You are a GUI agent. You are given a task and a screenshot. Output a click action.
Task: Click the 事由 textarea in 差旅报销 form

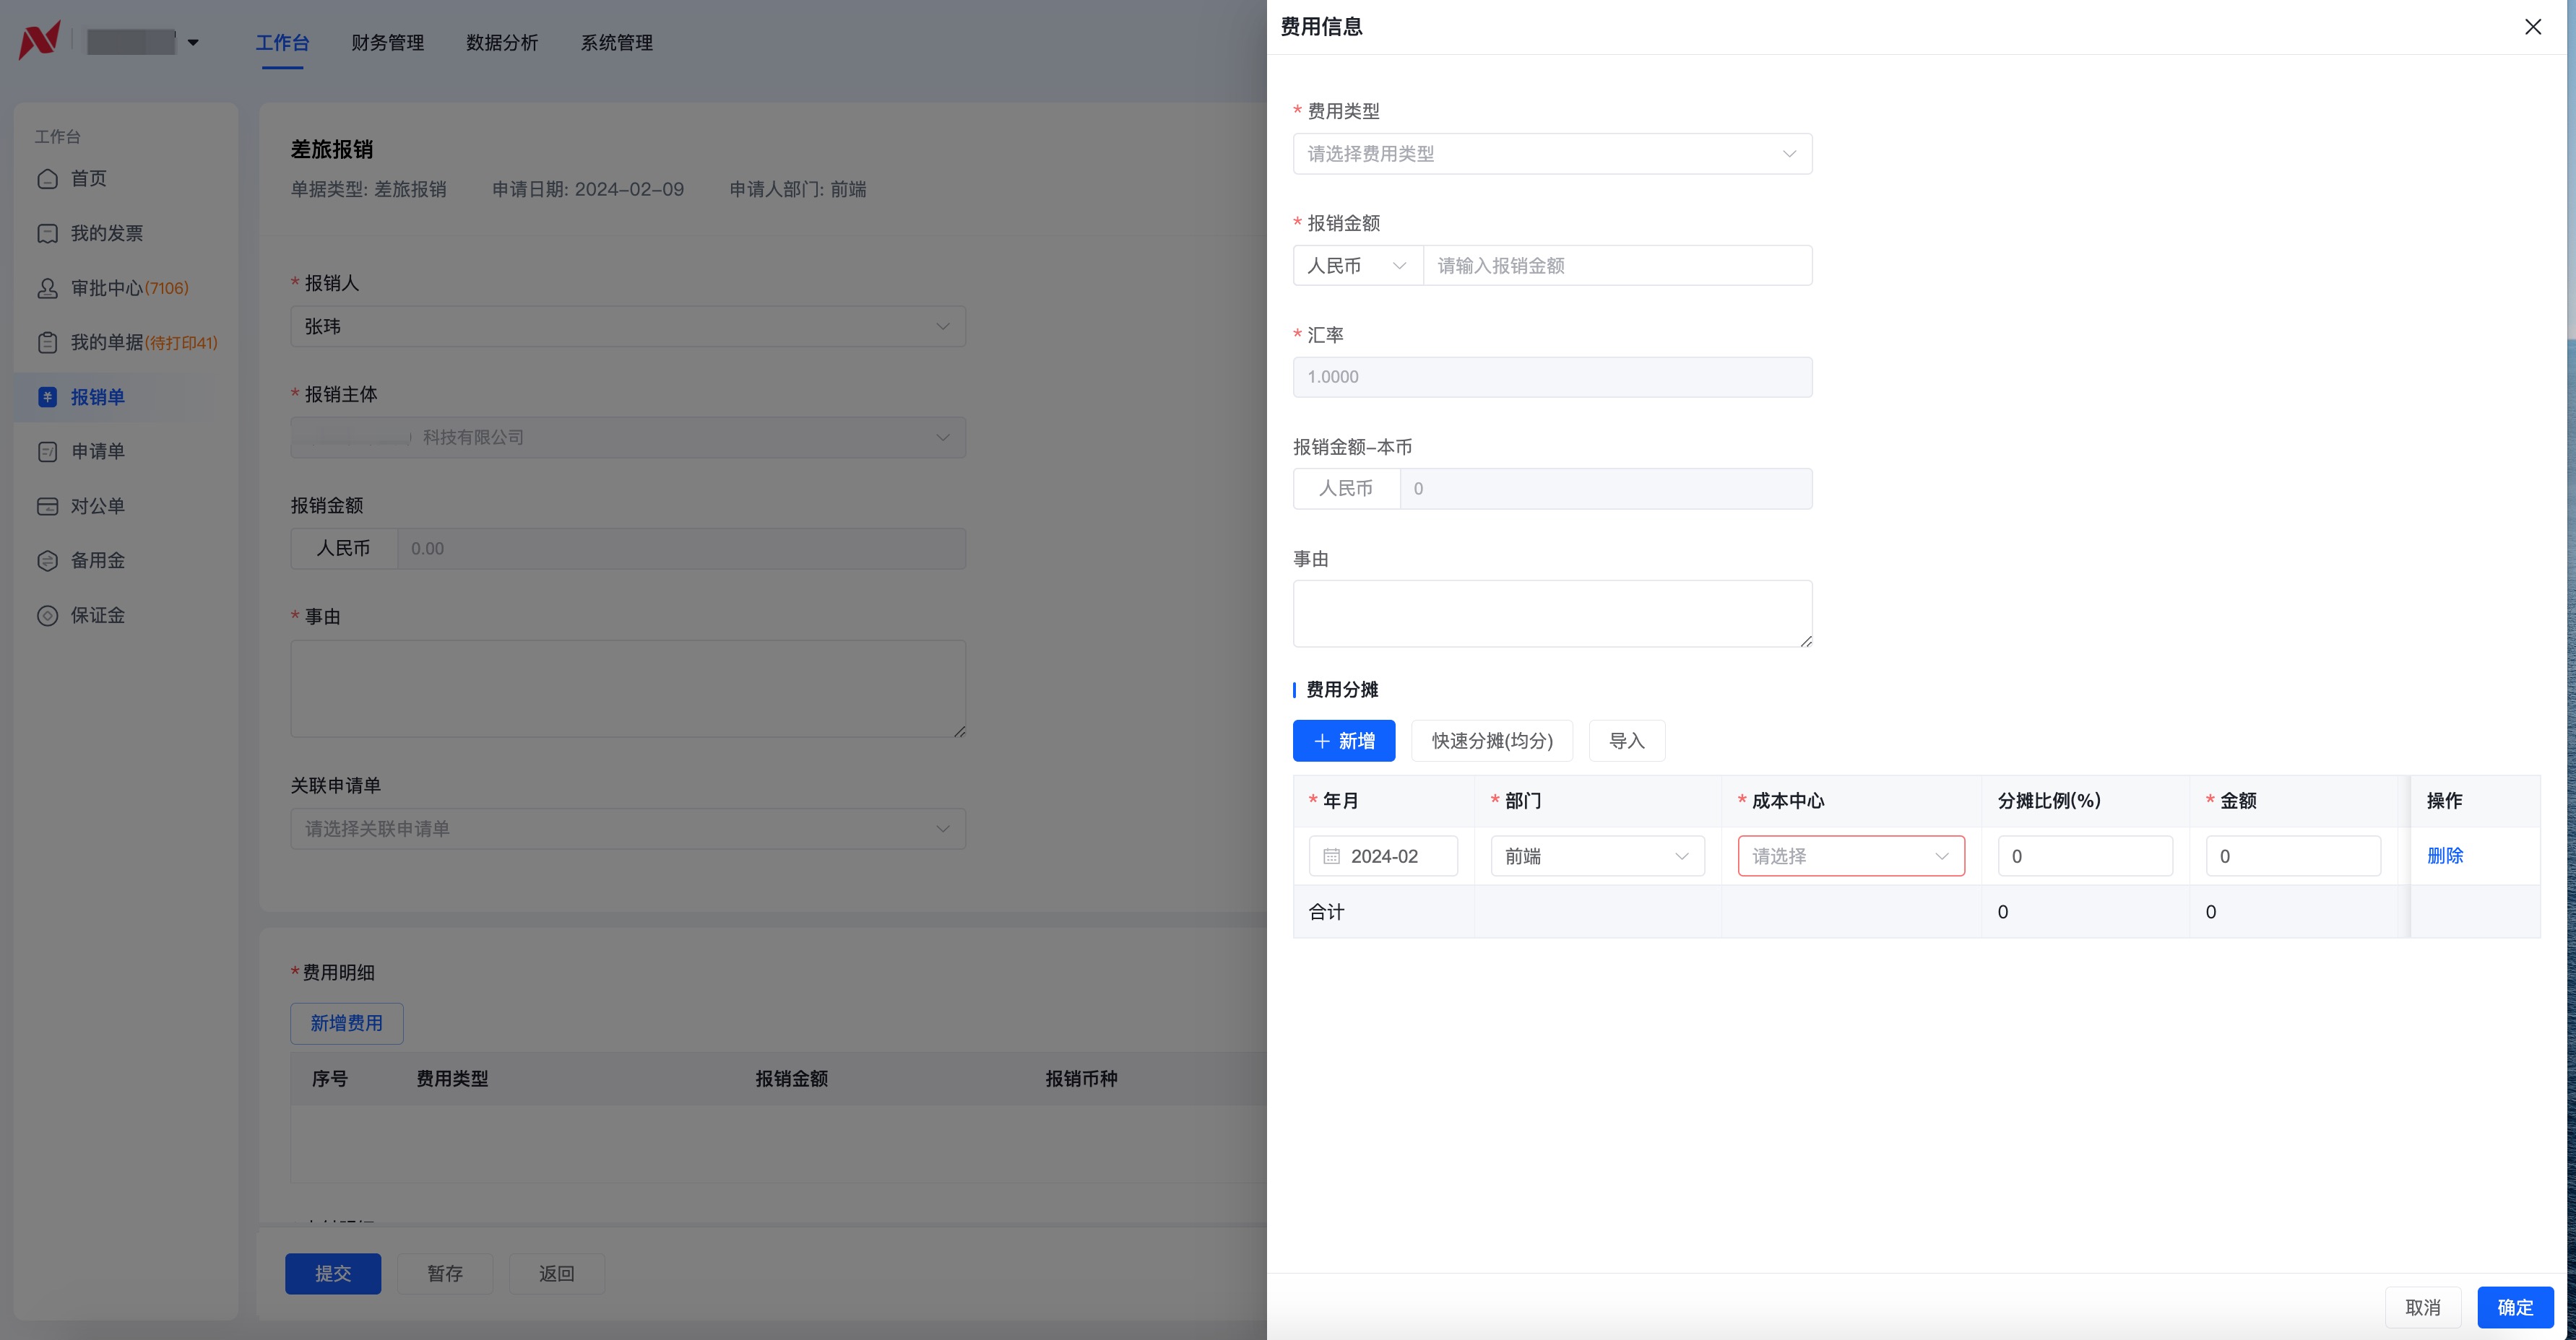pyautogui.click(x=628, y=689)
